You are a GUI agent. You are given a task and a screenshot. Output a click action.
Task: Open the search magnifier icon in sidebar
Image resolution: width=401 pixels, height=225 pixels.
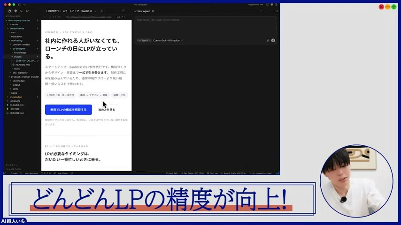point(22,11)
